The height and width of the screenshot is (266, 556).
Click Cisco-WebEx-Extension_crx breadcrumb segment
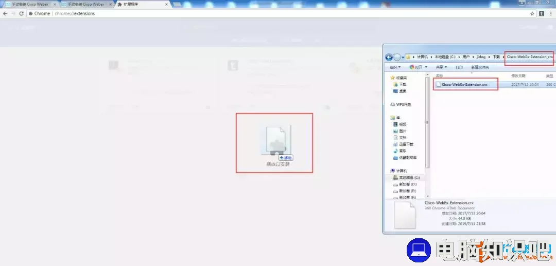pyautogui.click(x=530, y=56)
